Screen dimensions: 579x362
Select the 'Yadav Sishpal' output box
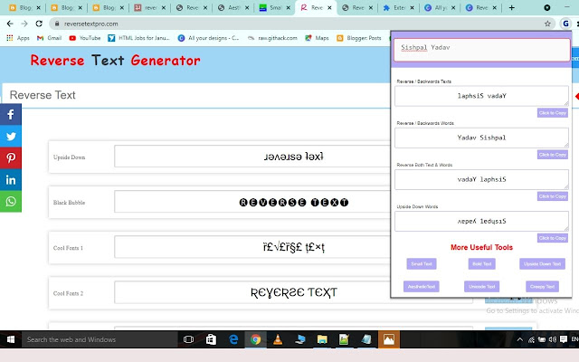pyautogui.click(x=481, y=138)
